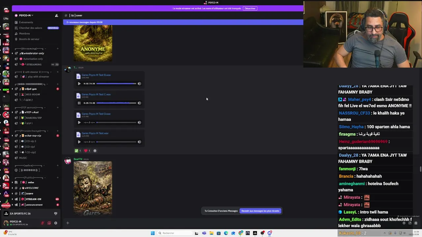Add a channel to the VIP section category
The image size is (422, 237).
point(57,108)
